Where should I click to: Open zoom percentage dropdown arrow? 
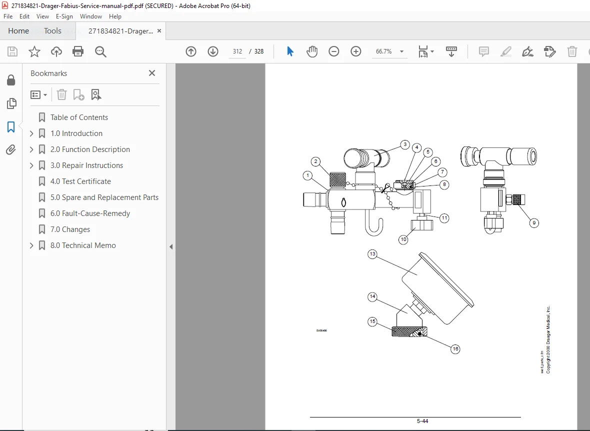click(x=401, y=51)
